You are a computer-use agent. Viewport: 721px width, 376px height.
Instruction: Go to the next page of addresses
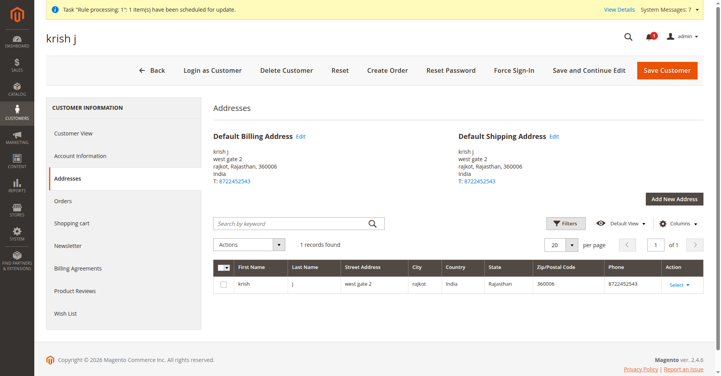695,245
